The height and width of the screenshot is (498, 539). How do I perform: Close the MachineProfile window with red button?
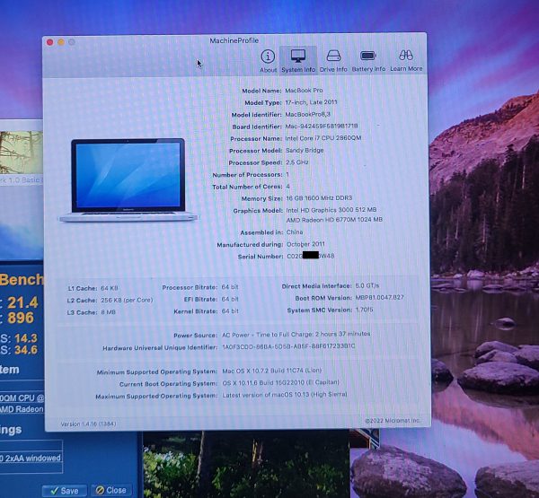[50, 41]
